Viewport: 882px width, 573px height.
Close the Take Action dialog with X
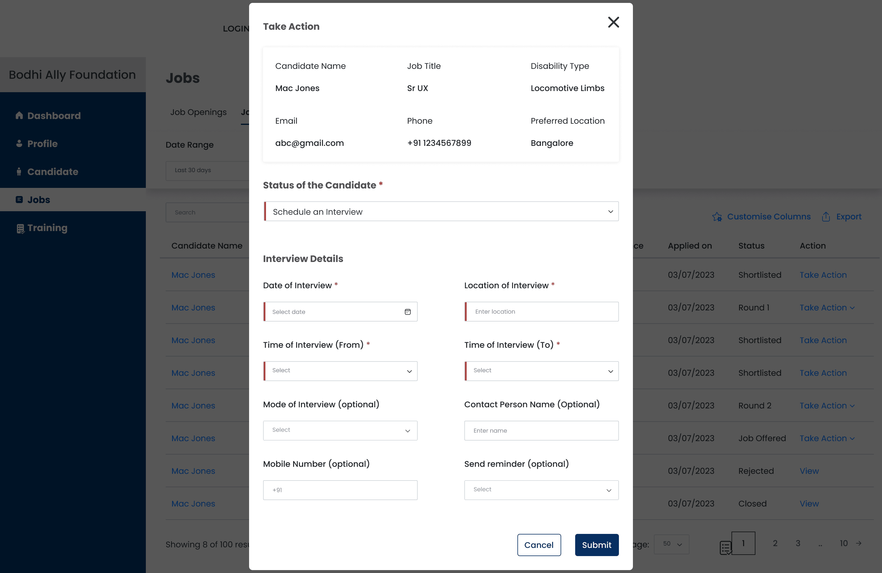tap(613, 22)
